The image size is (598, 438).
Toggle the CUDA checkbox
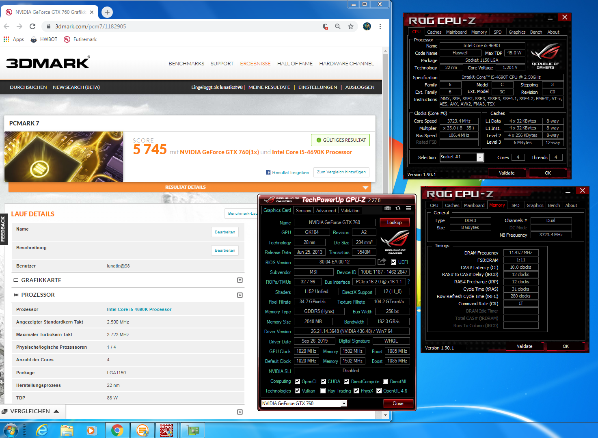324,382
